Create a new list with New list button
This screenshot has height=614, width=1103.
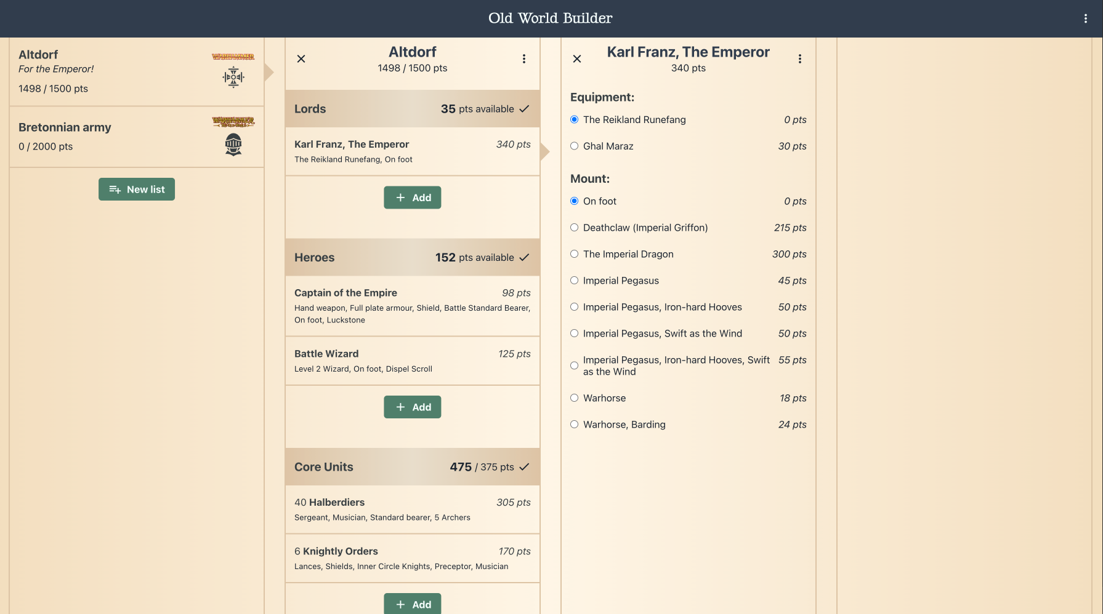coord(137,189)
